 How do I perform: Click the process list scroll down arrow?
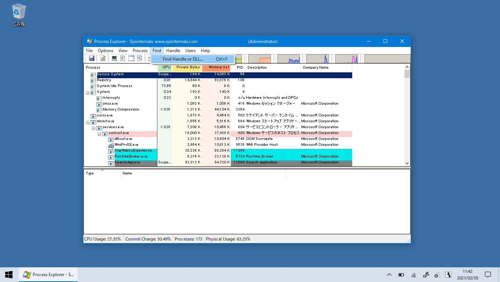407,163
